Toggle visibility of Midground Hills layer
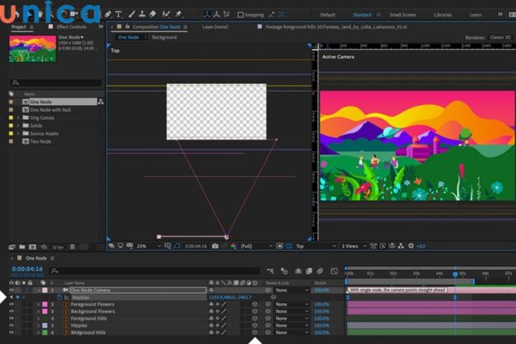The height and width of the screenshot is (344, 516). pyautogui.click(x=11, y=332)
